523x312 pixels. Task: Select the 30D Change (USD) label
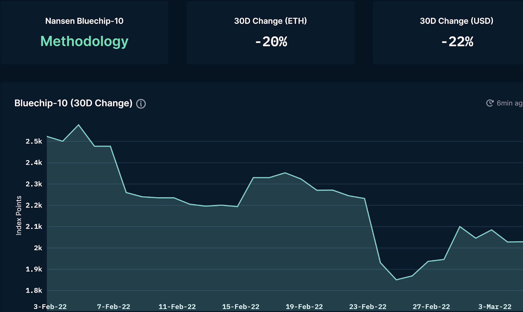tap(457, 21)
